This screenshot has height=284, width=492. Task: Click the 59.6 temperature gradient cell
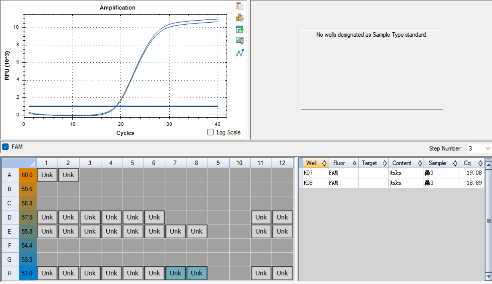27,189
